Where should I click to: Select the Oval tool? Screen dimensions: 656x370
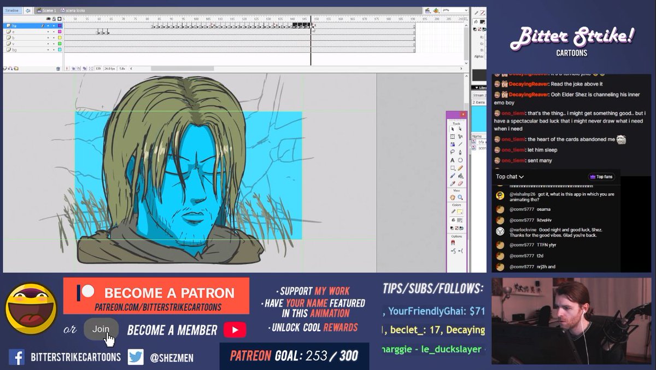click(x=460, y=160)
